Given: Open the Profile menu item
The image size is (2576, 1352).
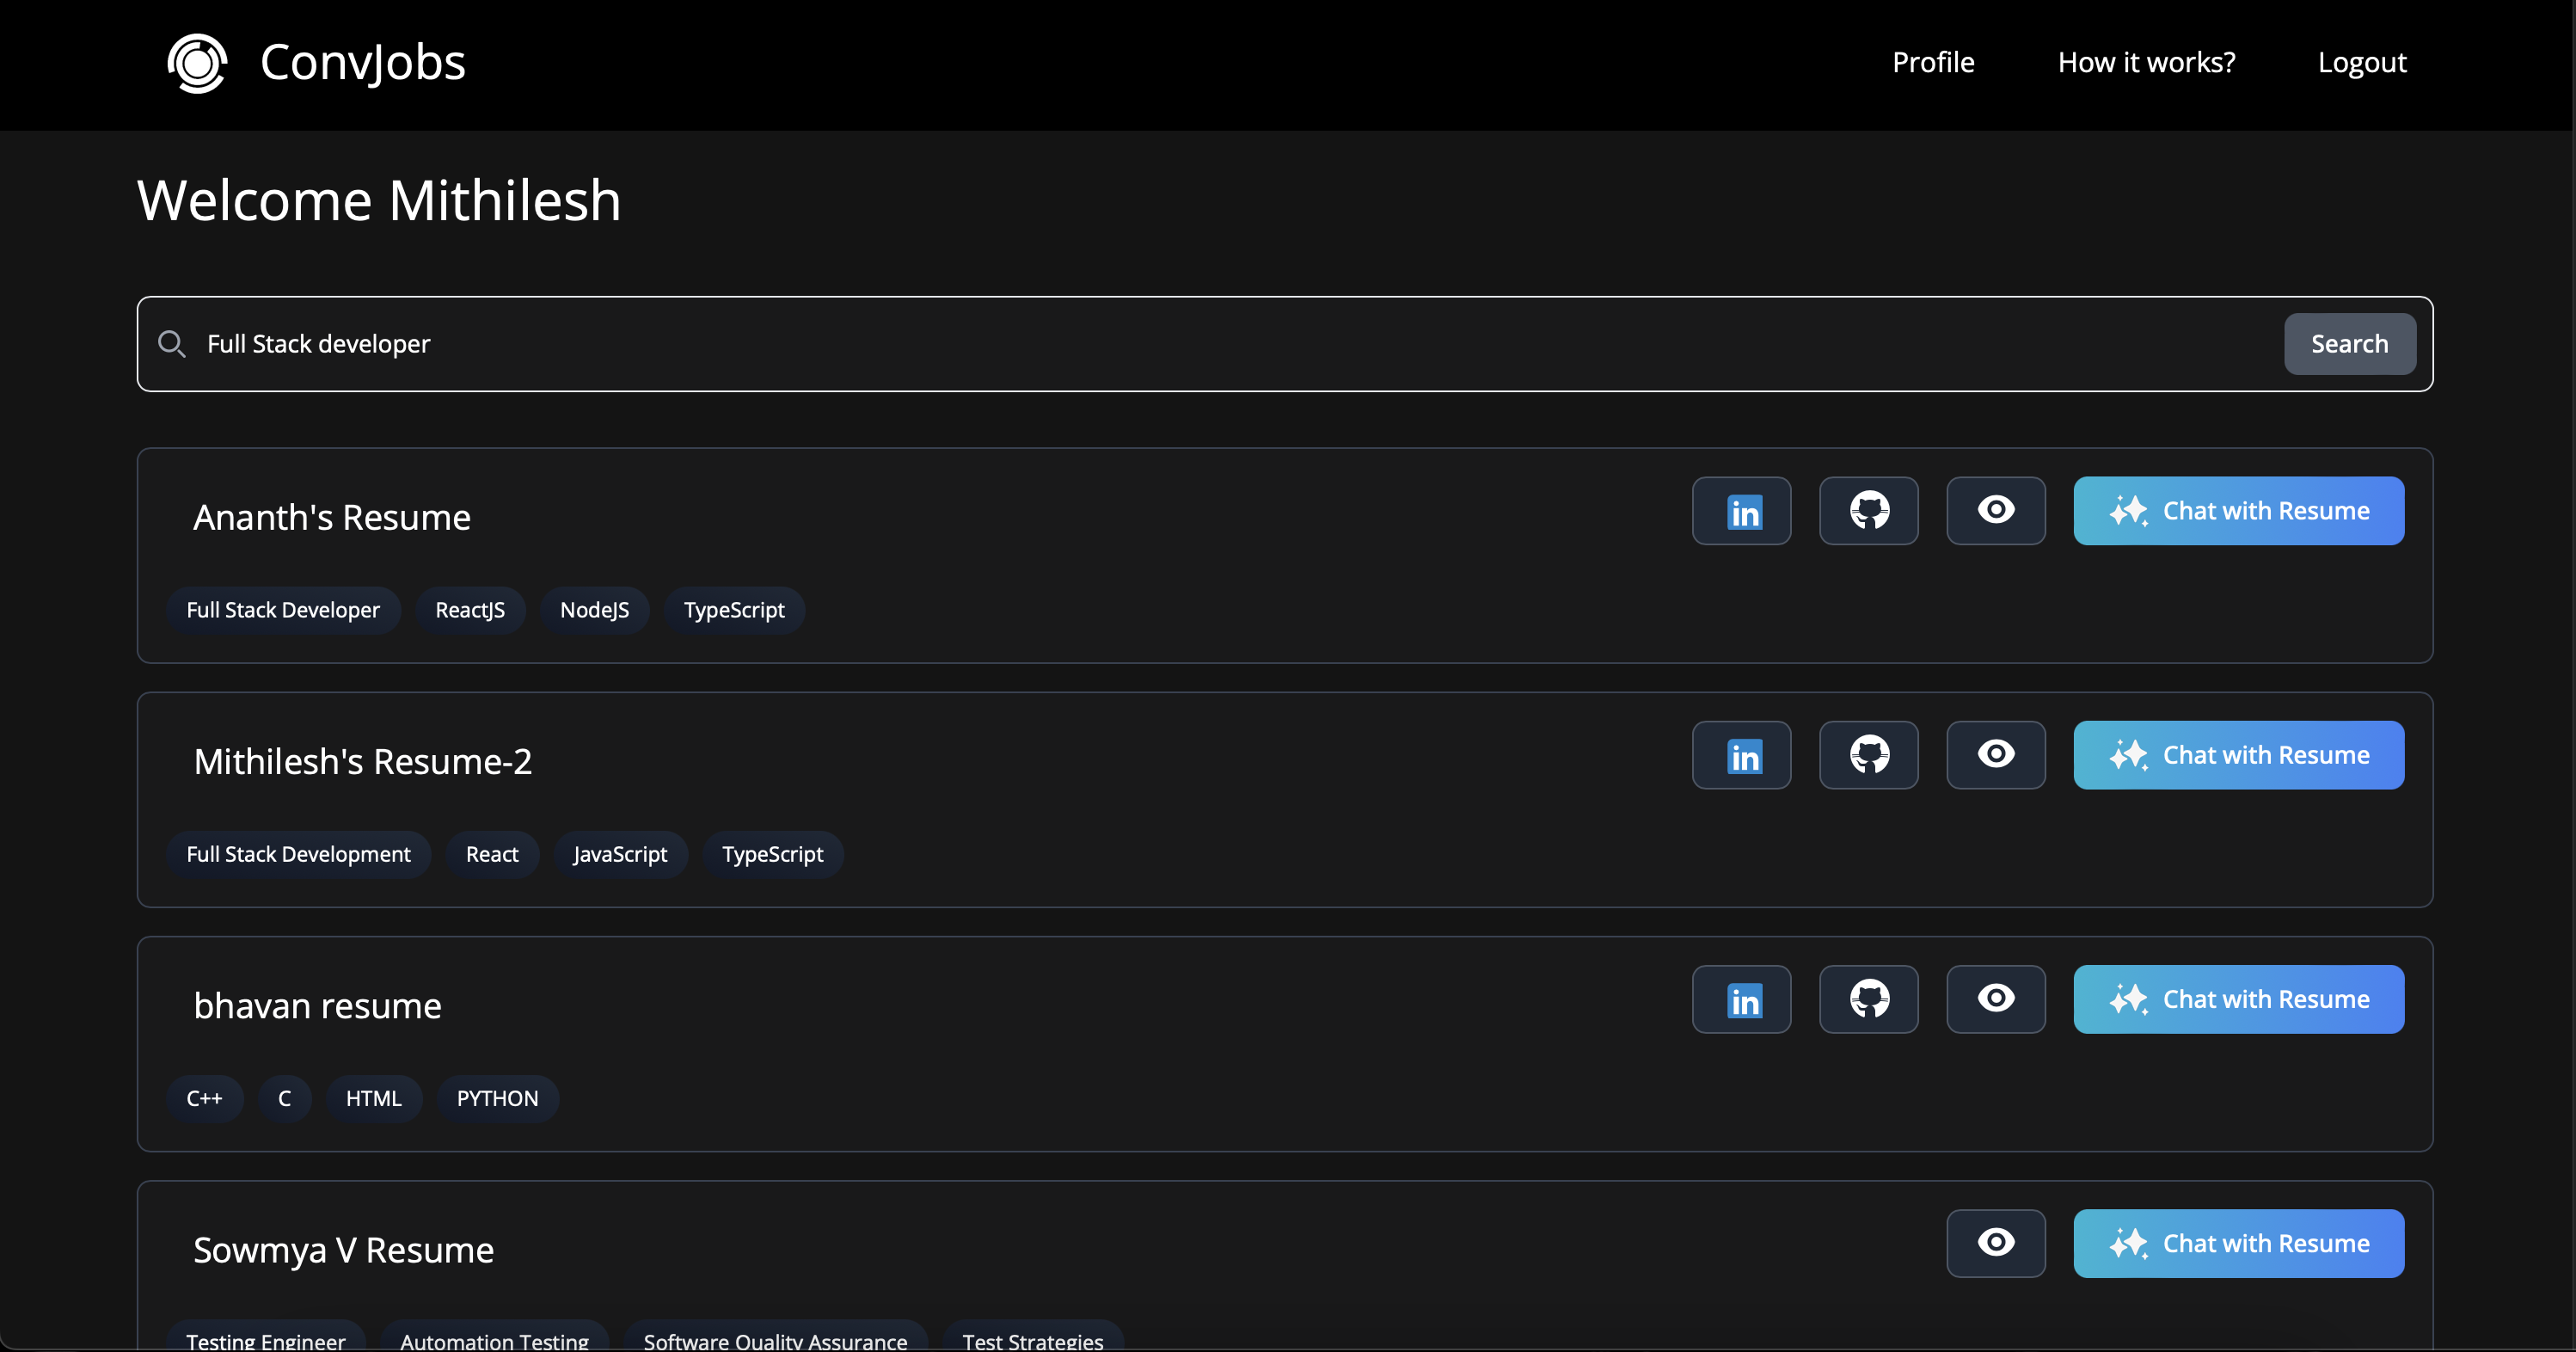Looking at the screenshot, I should 1932,63.
